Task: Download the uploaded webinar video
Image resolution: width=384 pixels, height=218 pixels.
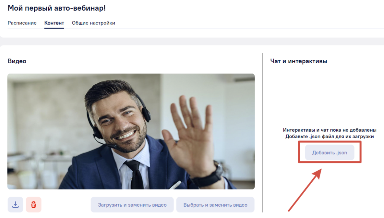Action: (x=16, y=204)
